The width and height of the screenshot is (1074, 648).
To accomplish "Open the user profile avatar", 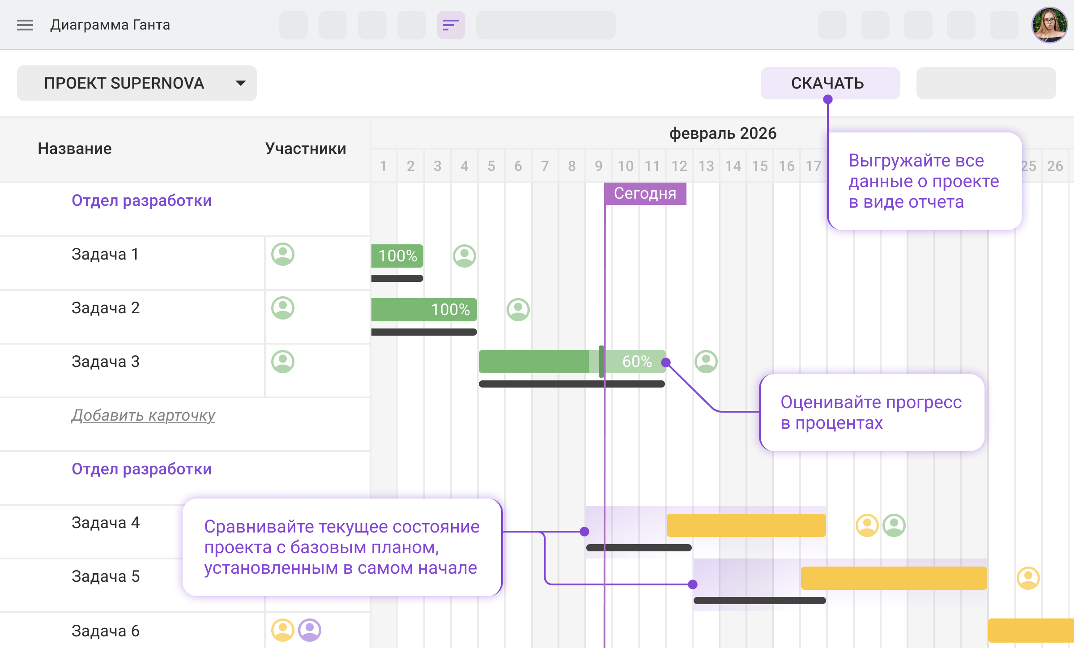I will pyautogui.click(x=1049, y=25).
